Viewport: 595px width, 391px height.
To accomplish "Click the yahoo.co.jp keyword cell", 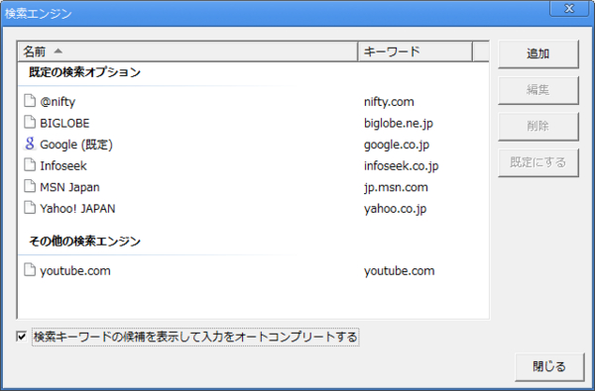I will pyautogui.click(x=395, y=209).
